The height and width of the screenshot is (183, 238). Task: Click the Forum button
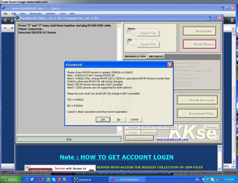(x=133, y=133)
